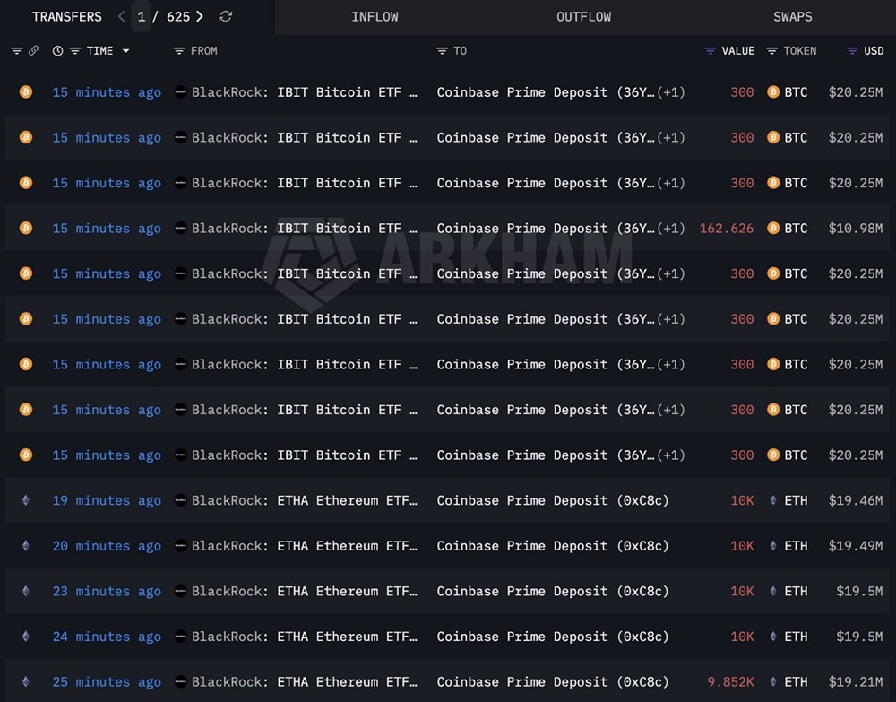Switch to the INFLOW tab
This screenshot has height=702, width=896.
pyautogui.click(x=375, y=16)
